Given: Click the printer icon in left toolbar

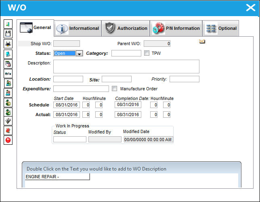Looking at the screenshot, I should 8,44.
